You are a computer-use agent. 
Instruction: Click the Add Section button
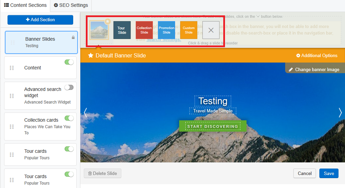tap(40, 20)
